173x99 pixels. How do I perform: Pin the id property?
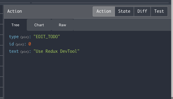[x=20, y=44]
